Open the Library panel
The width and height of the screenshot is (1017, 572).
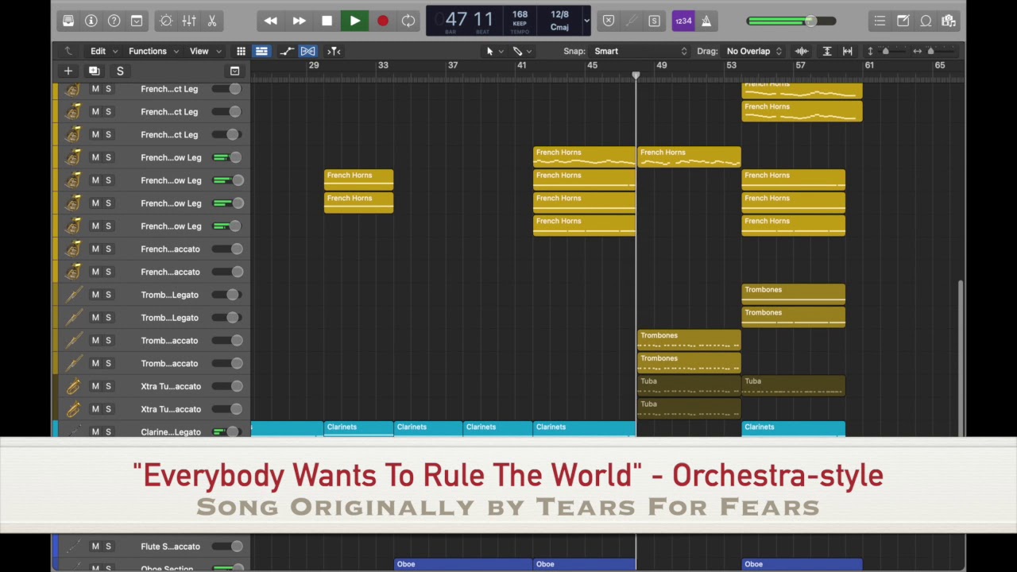coord(68,21)
